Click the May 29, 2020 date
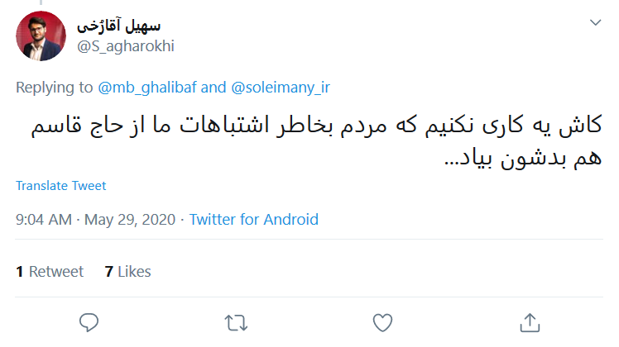Screen dimensions: 619x347 pos(132,220)
